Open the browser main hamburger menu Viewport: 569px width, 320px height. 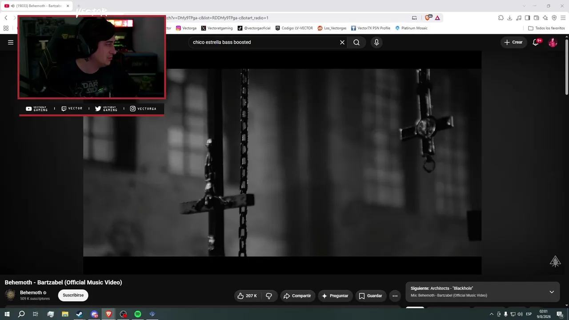(563, 18)
